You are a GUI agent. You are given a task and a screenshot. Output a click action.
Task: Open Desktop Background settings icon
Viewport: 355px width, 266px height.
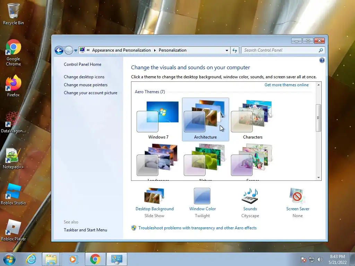(x=154, y=196)
